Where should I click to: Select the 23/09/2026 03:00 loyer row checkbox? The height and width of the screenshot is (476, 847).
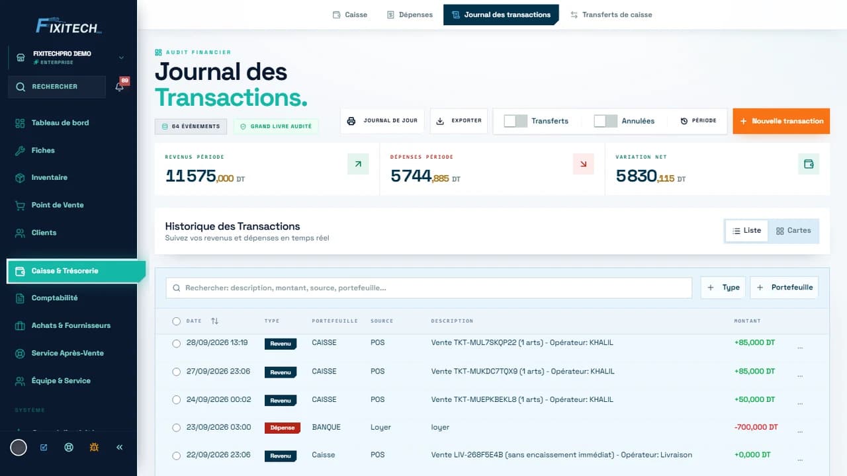pos(176,428)
